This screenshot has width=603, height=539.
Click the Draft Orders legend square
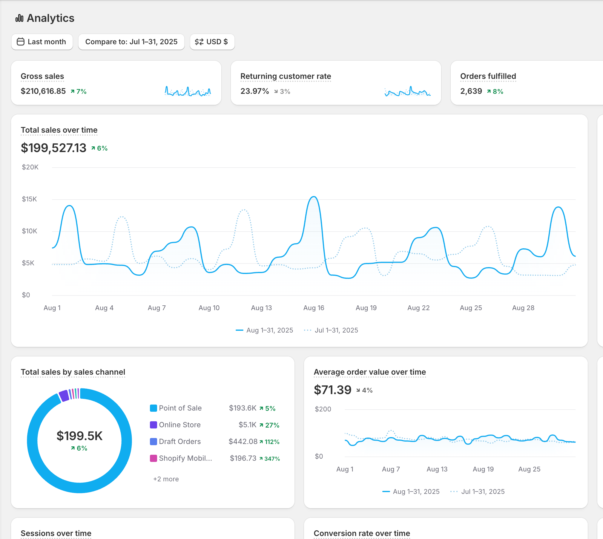pos(153,442)
